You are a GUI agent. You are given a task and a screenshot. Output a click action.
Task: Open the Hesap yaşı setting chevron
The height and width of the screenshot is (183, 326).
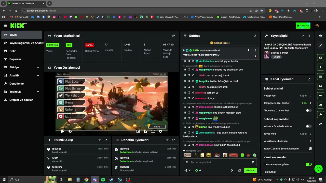[x=310, y=96]
